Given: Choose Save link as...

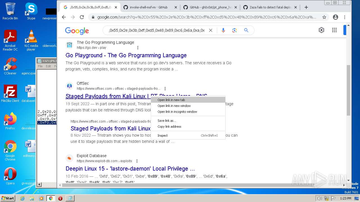Looking at the screenshot, I should pyautogui.click(x=188, y=121).
